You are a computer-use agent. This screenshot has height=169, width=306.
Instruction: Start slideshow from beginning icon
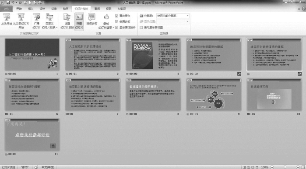[x=7, y=20]
